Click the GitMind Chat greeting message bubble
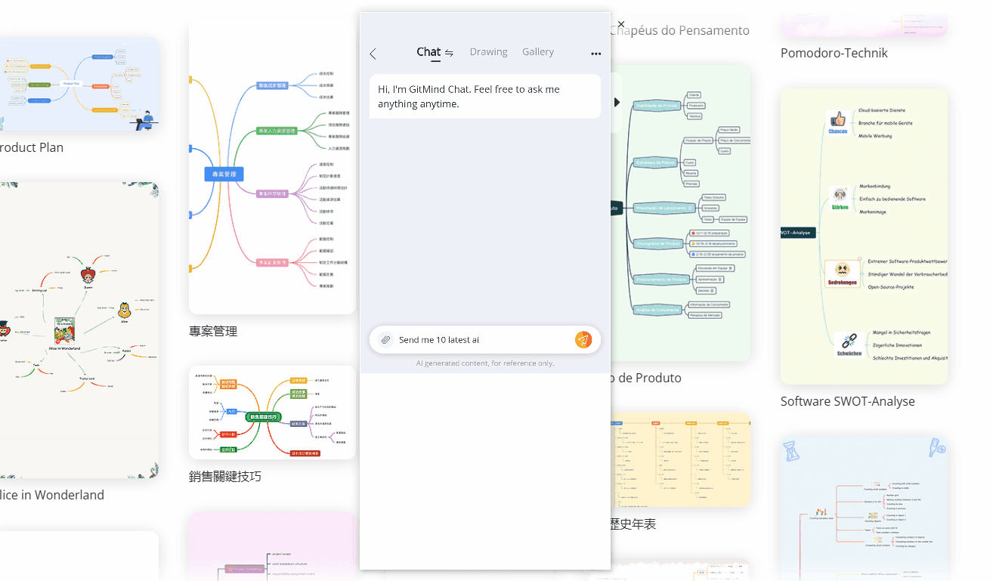 click(484, 97)
